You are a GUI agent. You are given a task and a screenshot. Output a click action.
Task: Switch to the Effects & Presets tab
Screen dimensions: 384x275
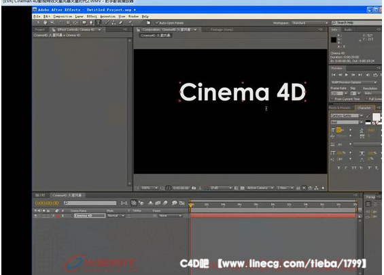click(340, 108)
